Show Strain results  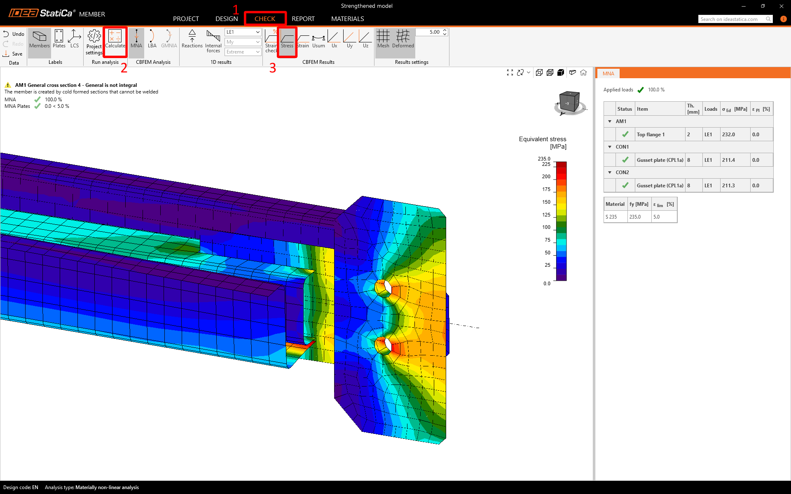point(303,39)
